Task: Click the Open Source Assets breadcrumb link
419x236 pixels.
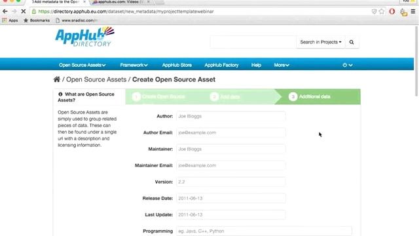Action: [96, 79]
